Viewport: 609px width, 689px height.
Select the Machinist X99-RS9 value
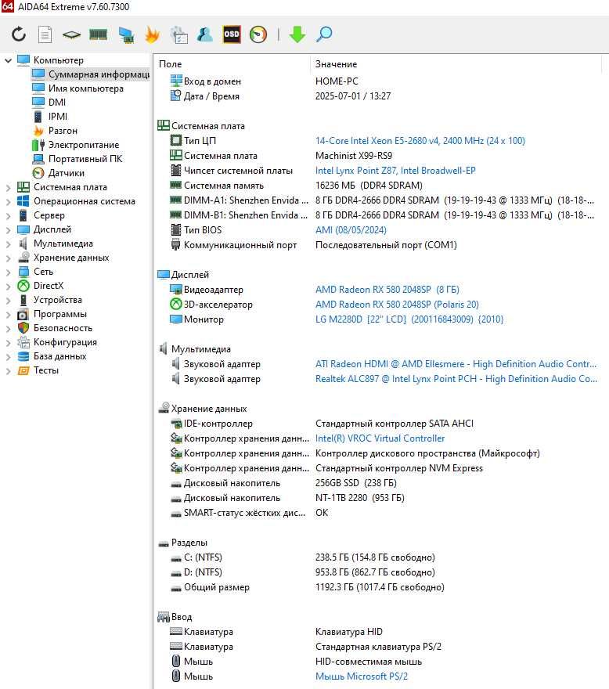click(x=354, y=156)
